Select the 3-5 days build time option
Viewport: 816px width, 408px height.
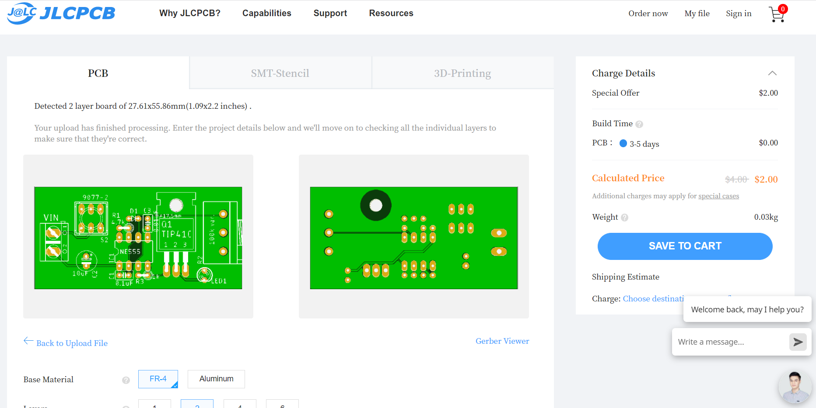point(623,143)
